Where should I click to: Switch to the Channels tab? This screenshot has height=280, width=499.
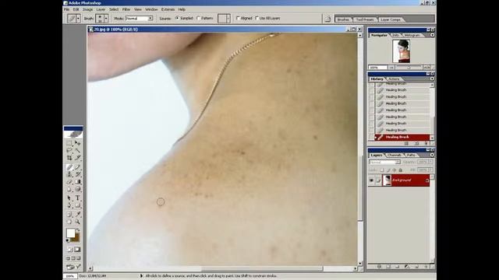click(395, 156)
